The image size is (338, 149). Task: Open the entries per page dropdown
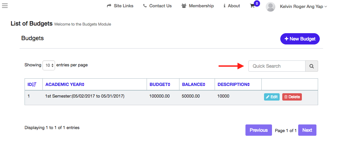pos(49,65)
